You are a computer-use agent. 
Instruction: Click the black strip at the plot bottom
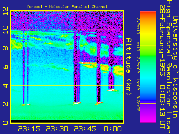(67, 121)
